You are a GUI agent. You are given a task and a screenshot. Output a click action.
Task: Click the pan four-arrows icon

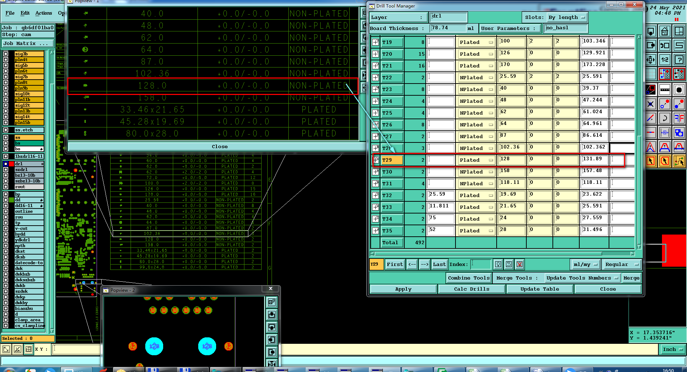651,60
